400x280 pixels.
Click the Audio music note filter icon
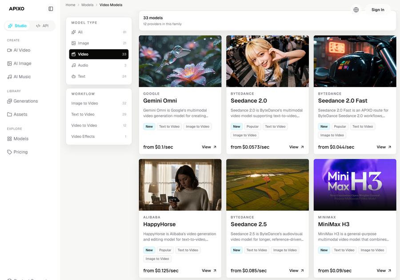click(x=73, y=65)
